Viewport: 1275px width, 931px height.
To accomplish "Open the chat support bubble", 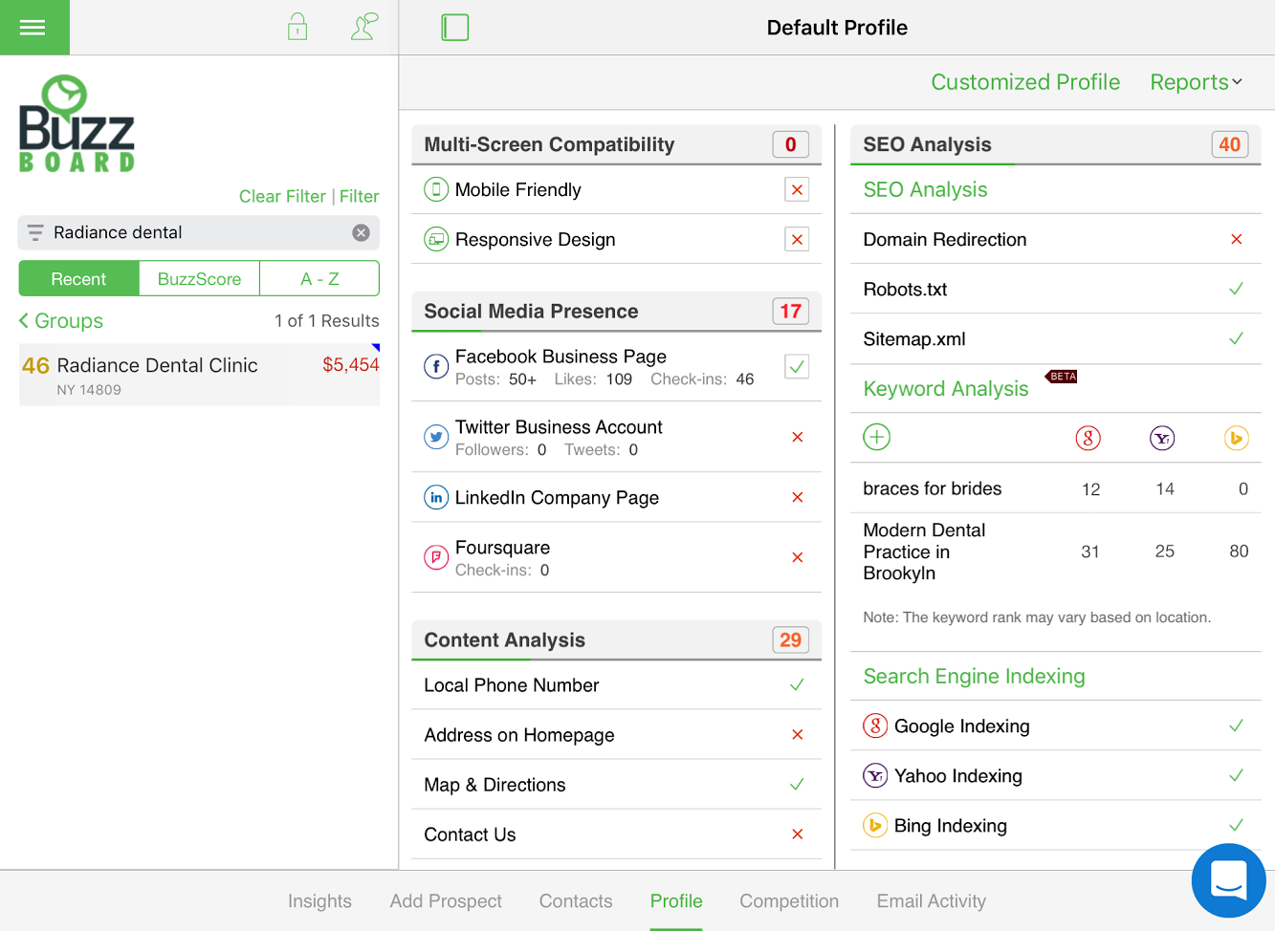I will [1228, 880].
